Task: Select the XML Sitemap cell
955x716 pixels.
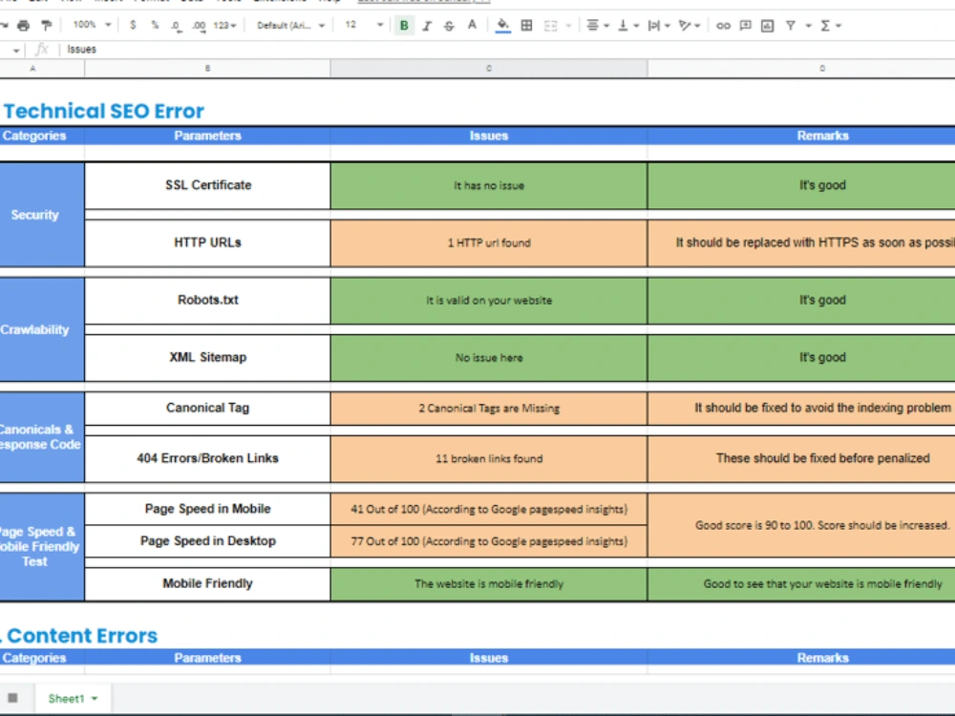Action: pyautogui.click(x=207, y=357)
